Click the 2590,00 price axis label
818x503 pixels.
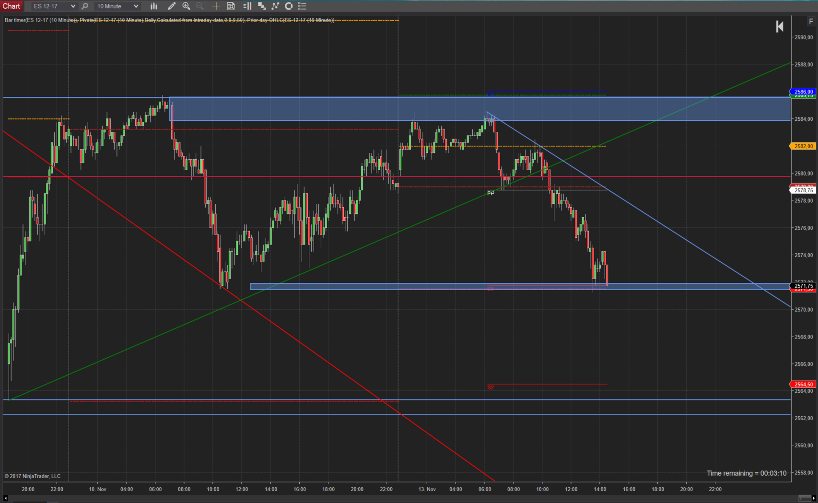pos(804,37)
